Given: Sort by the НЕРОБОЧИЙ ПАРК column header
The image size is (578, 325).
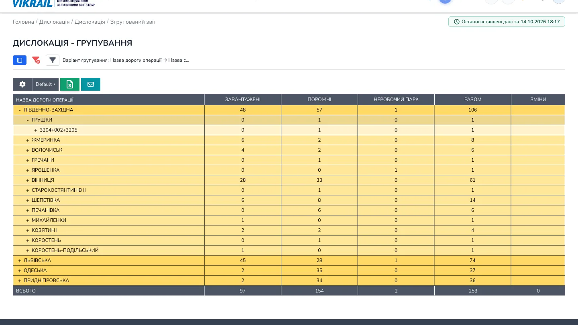Looking at the screenshot, I should [396, 100].
